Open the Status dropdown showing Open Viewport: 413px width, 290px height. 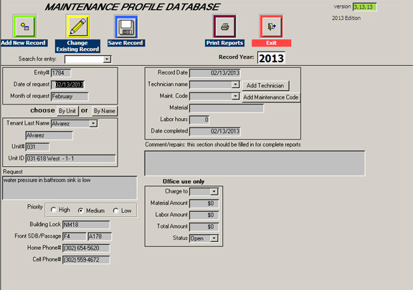click(x=214, y=238)
